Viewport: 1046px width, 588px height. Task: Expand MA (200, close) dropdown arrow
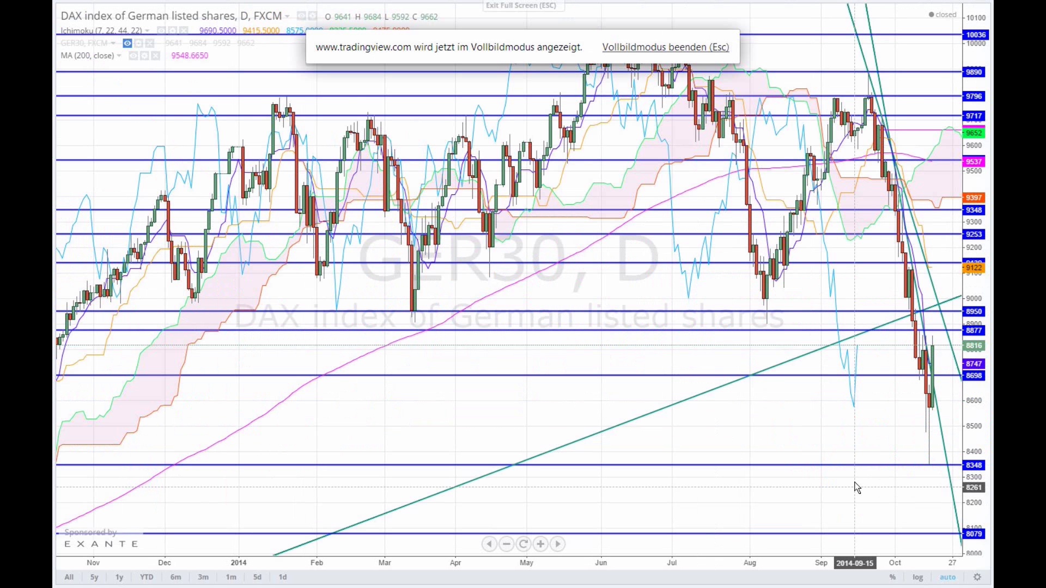click(x=119, y=56)
